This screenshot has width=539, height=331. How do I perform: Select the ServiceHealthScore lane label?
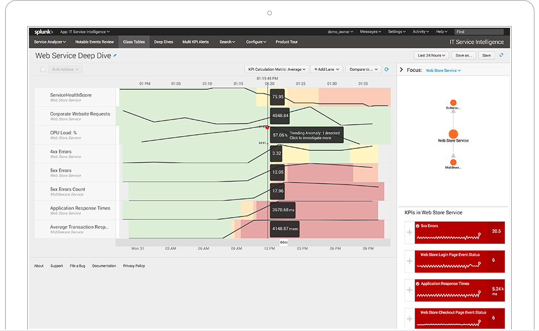(71, 95)
